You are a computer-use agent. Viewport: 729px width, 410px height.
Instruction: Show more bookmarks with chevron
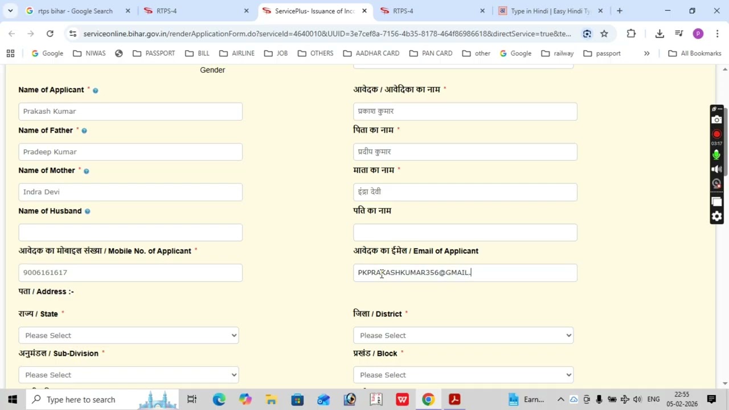coord(646,53)
